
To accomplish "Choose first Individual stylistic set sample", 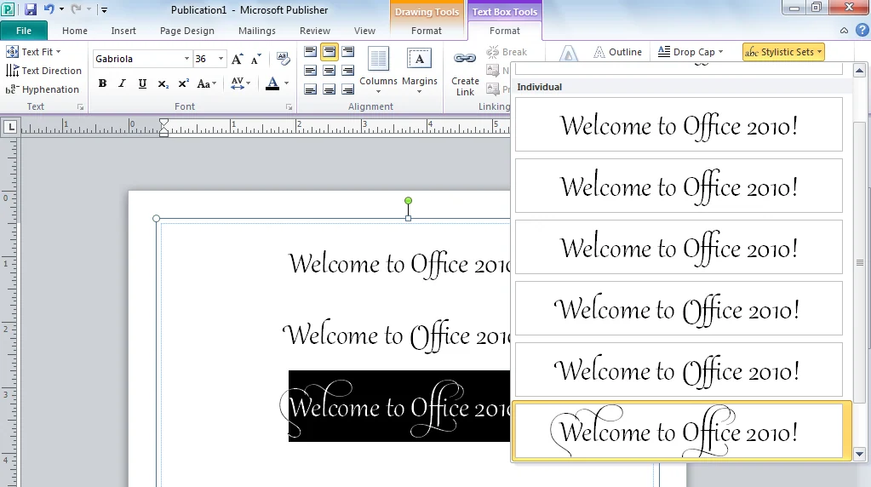I will click(x=679, y=124).
